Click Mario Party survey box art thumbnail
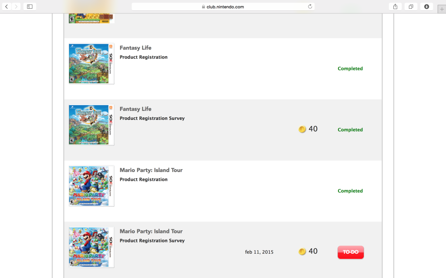 (91, 247)
